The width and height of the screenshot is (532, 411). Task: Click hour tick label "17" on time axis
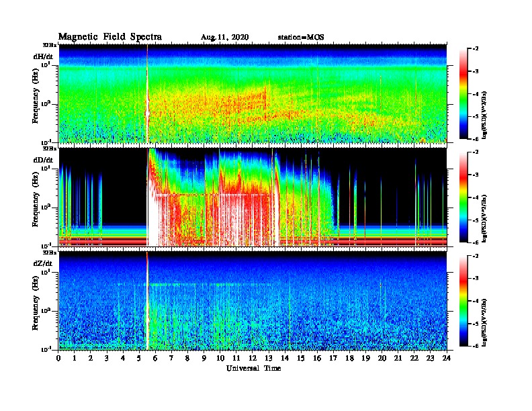[x=333, y=358]
